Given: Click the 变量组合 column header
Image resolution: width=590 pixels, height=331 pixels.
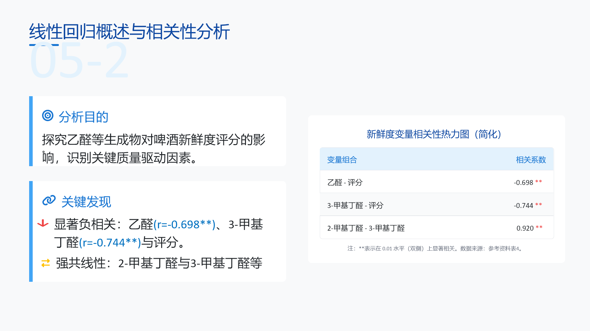Looking at the screenshot, I should coord(342,160).
